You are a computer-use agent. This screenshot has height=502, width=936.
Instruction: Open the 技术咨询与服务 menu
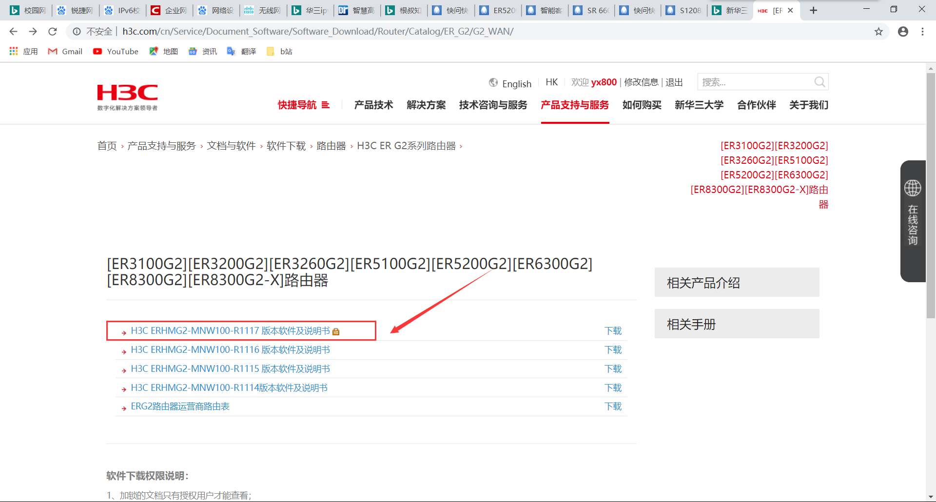point(493,105)
